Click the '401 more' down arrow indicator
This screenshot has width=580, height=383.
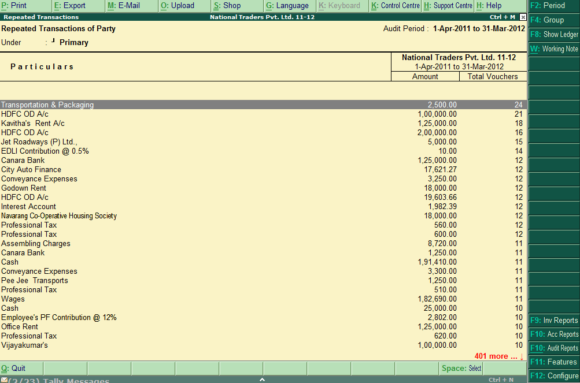[522, 356]
